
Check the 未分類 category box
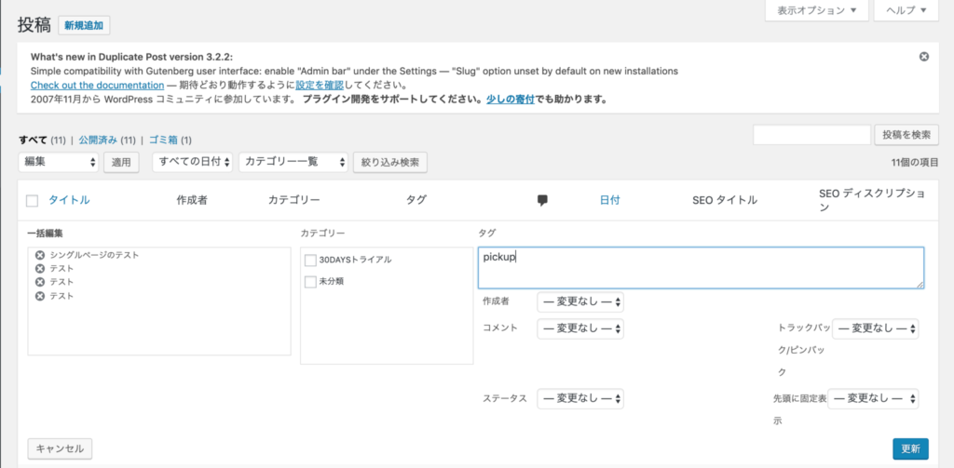311,281
